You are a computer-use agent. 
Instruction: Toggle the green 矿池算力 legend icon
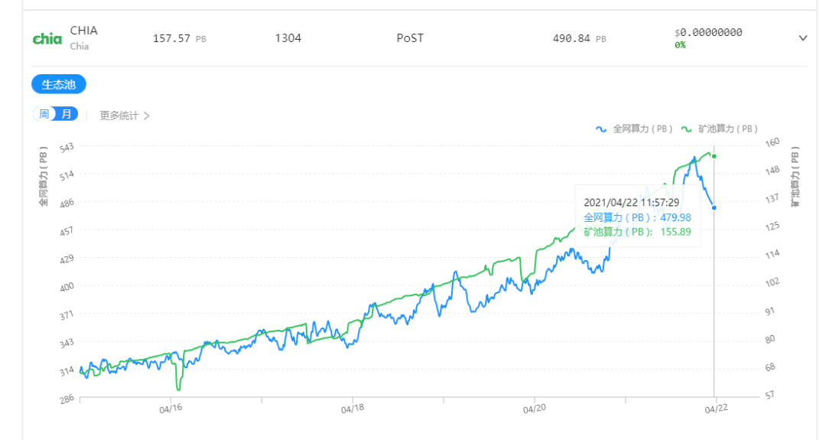(686, 129)
